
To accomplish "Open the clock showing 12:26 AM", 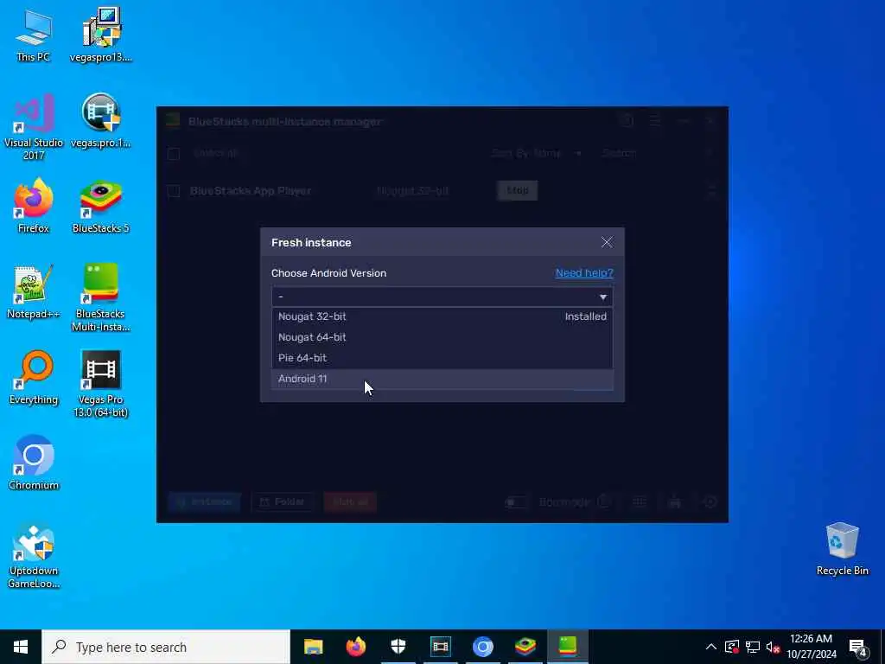I will tap(811, 647).
